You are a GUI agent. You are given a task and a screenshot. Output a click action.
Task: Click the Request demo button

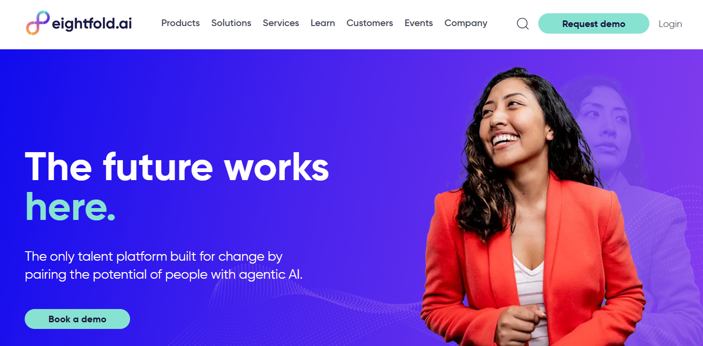tap(594, 24)
